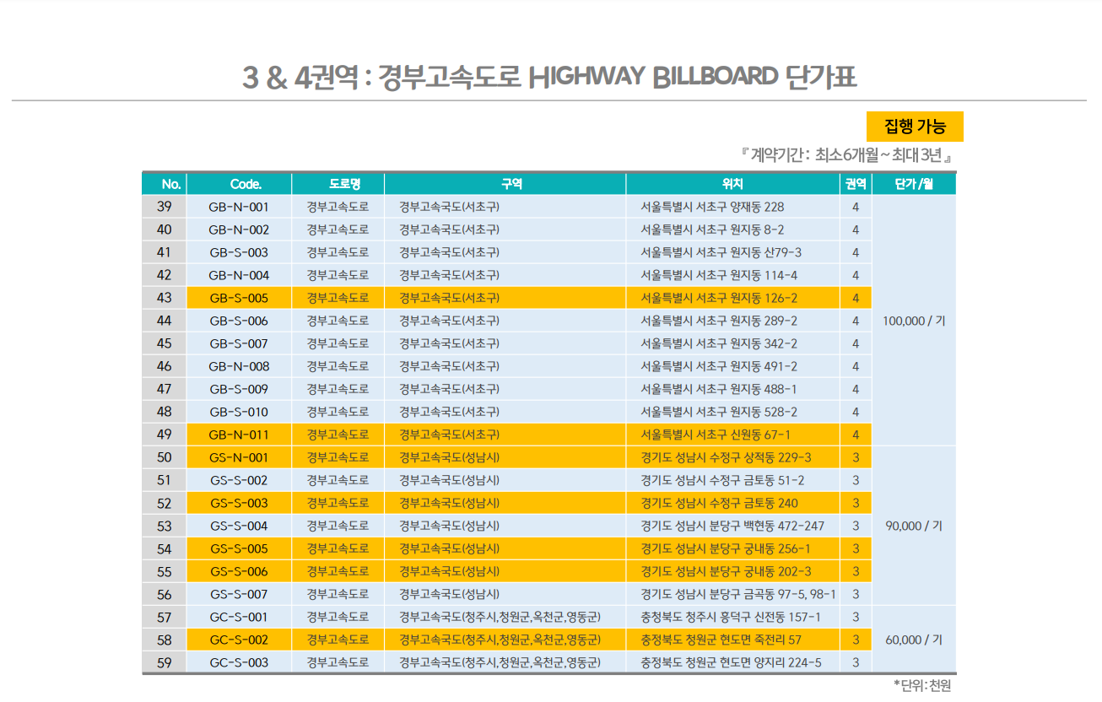Click address 충청북도 청원군 현도면 양지리 224-5
Image resolution: width=1102 pixels, height=702 pixels.
(731, 662)
